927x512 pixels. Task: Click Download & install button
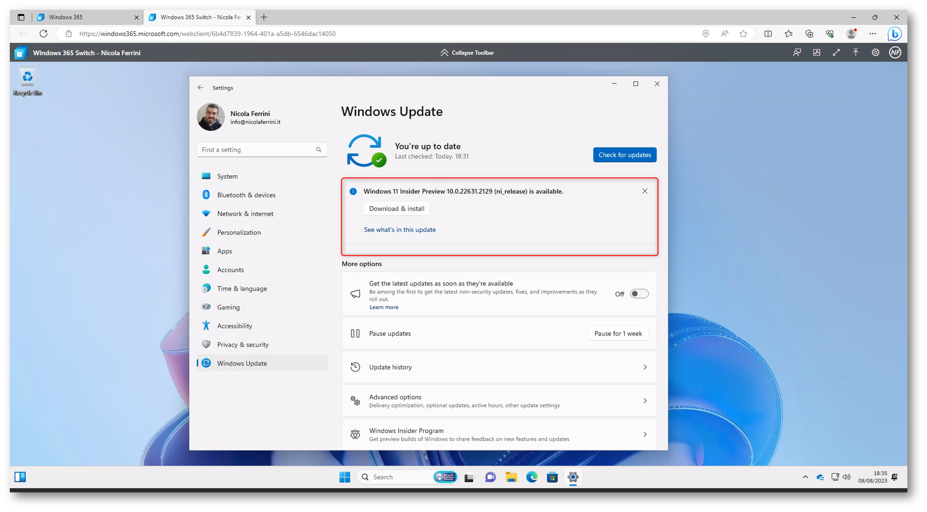[x=396, y=208]
